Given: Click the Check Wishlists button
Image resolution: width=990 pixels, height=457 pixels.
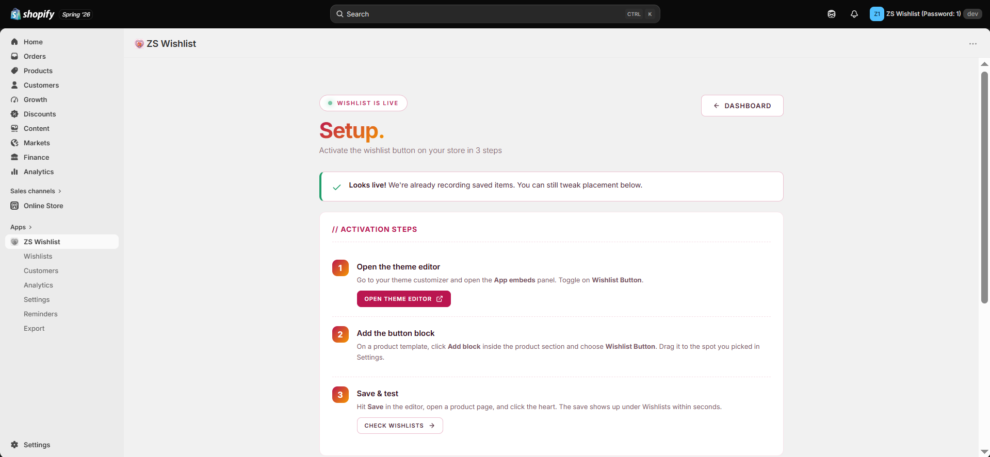Looking at the screenshot, I should [400, 426].
